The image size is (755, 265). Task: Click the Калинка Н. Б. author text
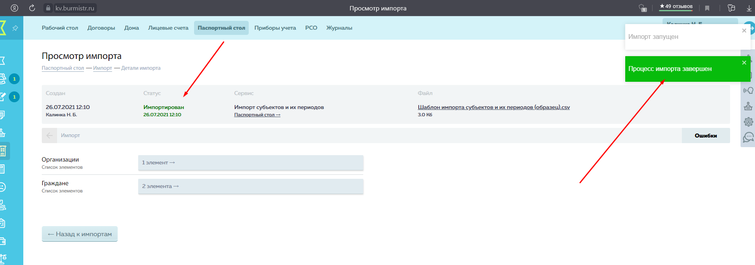coord(61,115)
